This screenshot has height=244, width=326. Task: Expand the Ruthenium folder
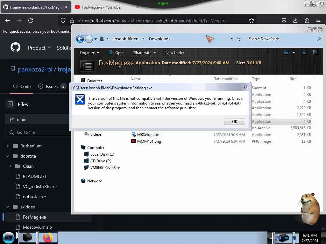[x=8, y=146]
